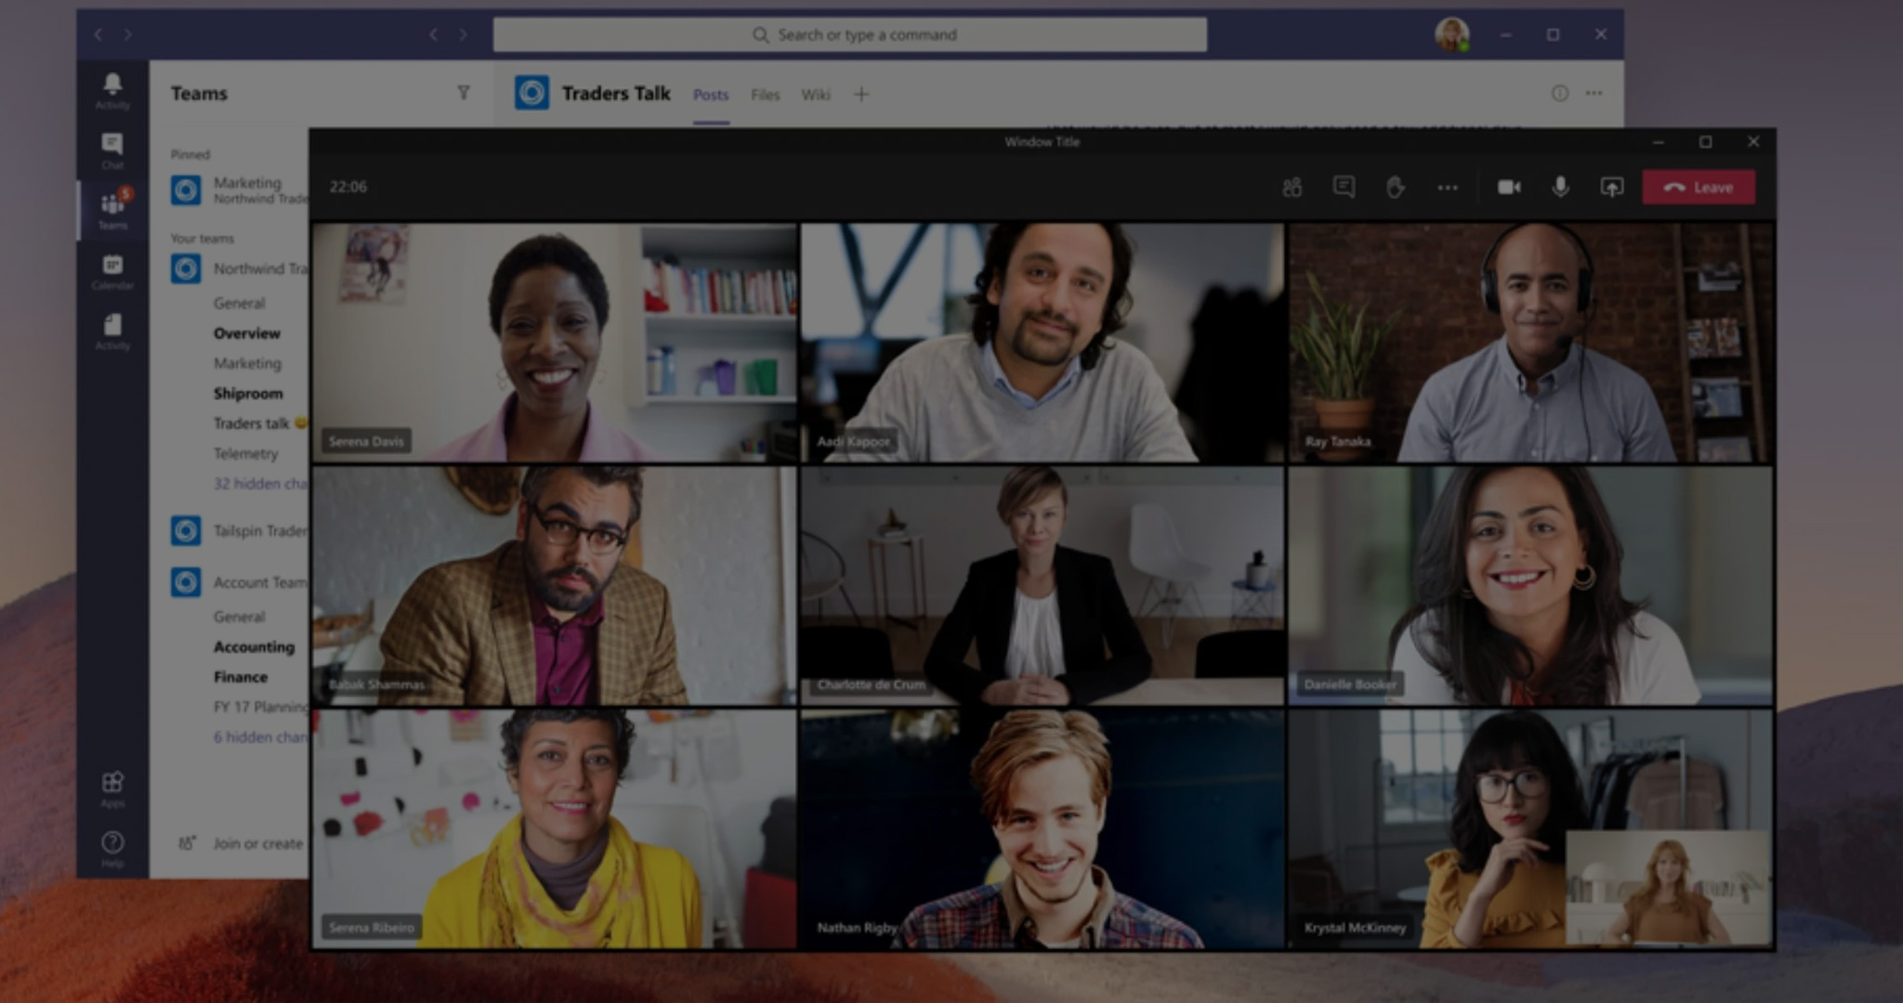Open Apps in the Teams sidebar
The height and width of the screenshot is (1003, 1903).
click(x=112, y=789)
